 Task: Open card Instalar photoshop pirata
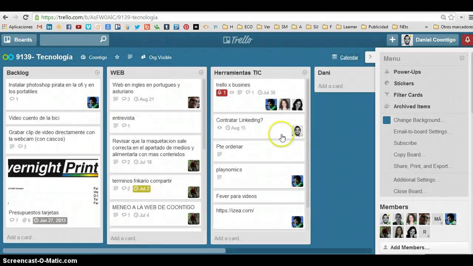pyautogui.click(x=53, y=94)
